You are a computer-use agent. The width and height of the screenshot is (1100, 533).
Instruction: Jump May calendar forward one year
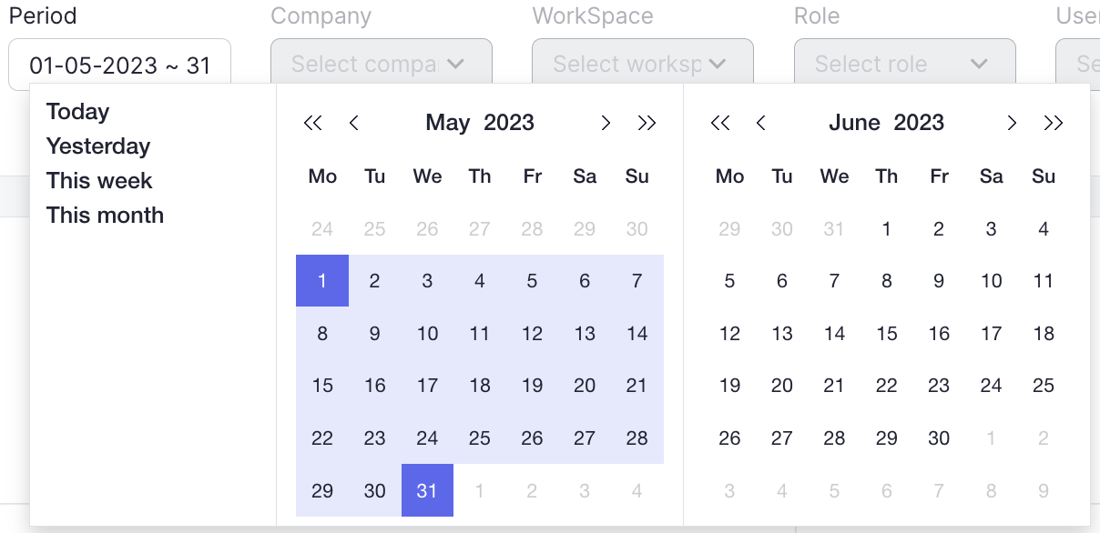point(647,123)
